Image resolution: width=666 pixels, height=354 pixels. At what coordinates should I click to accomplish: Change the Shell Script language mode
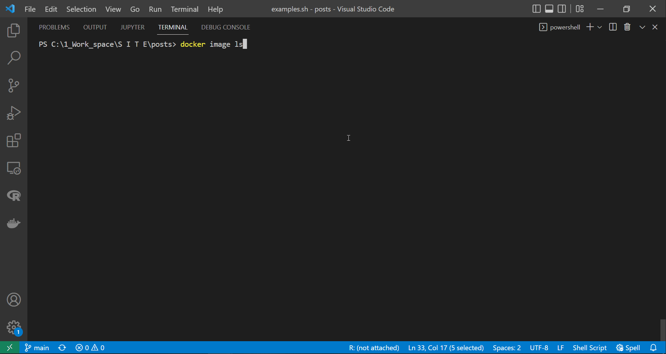589,347
